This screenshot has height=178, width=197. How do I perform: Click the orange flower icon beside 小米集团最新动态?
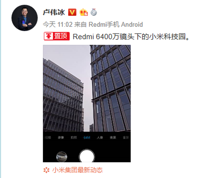point(46,170)
